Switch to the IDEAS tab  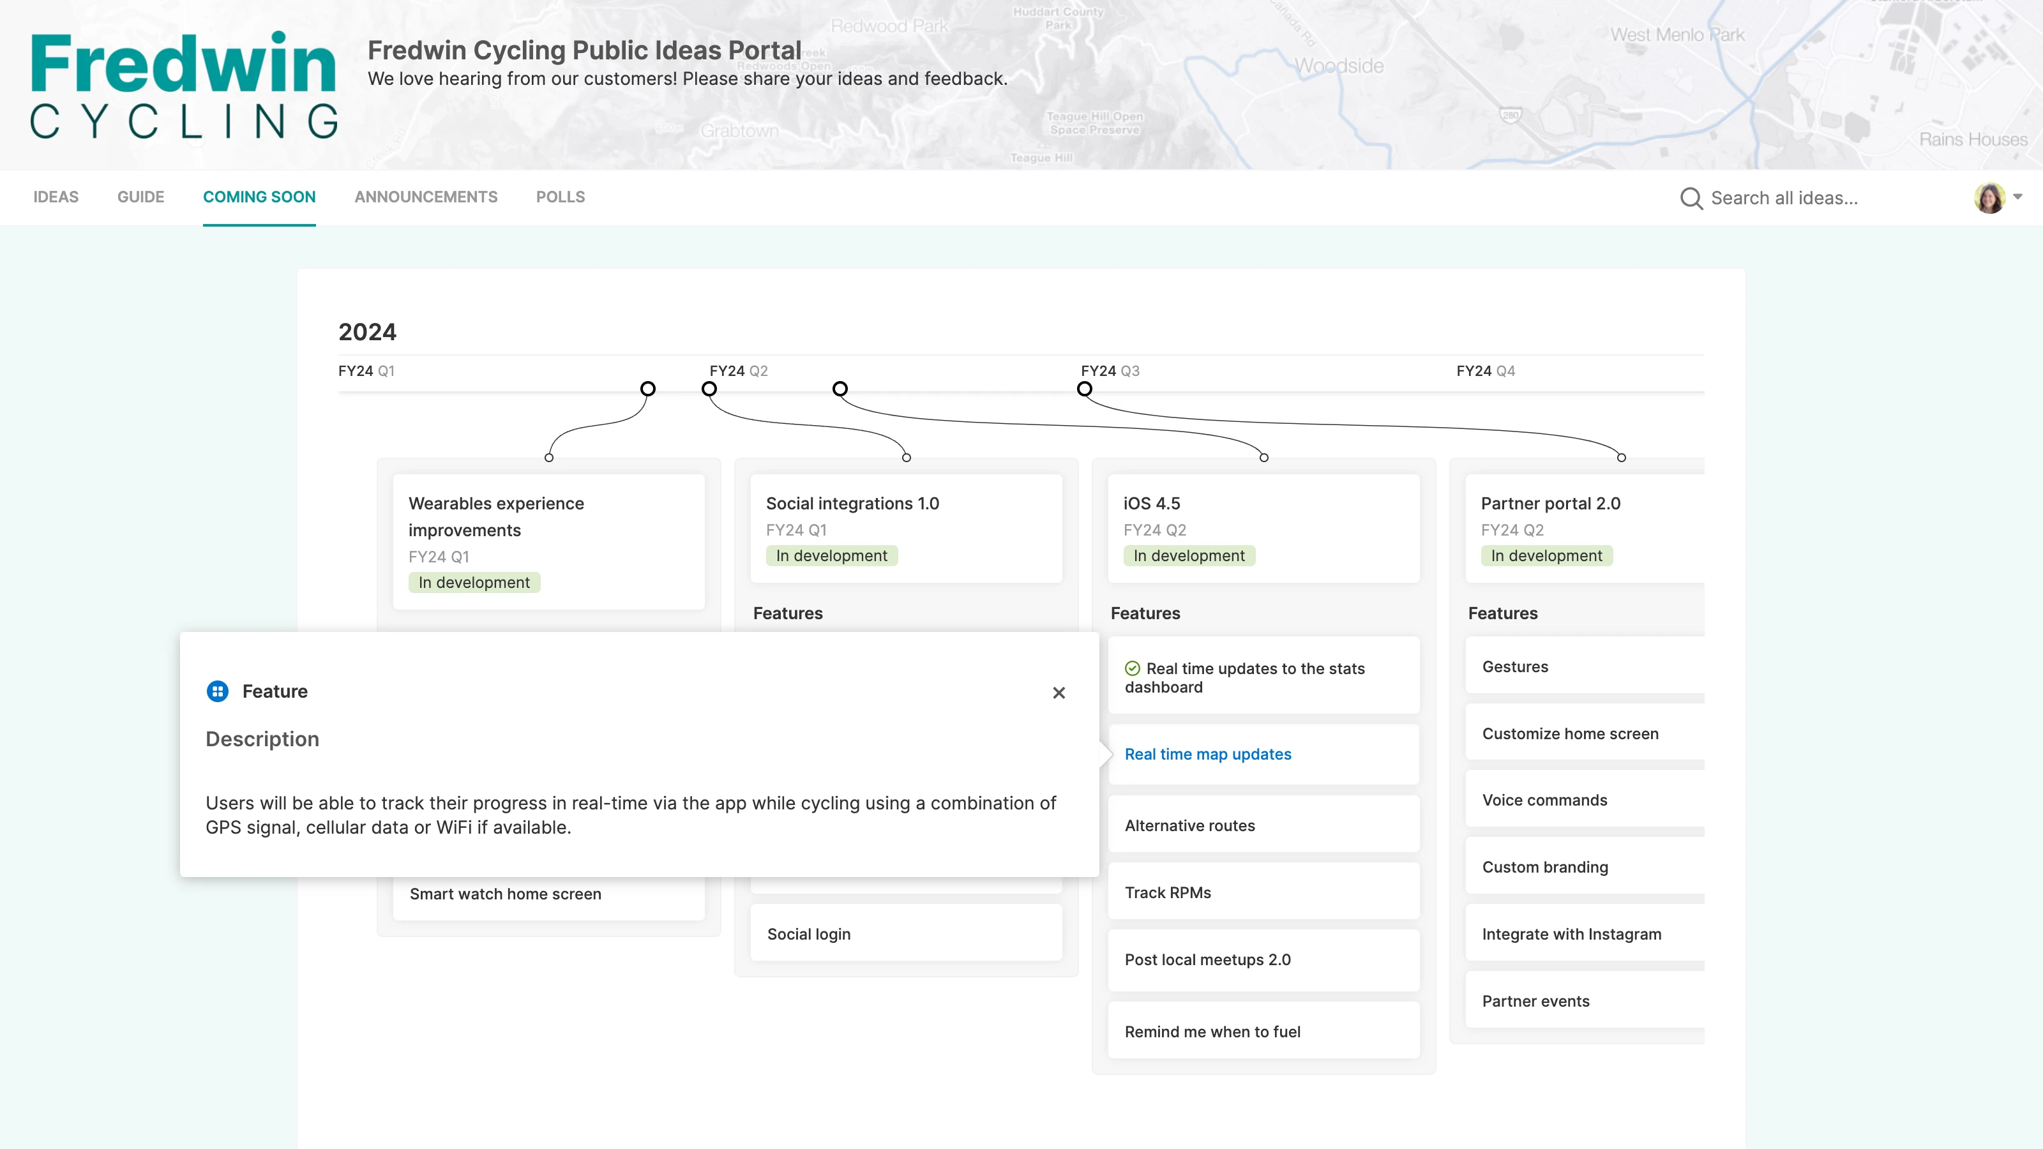tap(56, 197)
